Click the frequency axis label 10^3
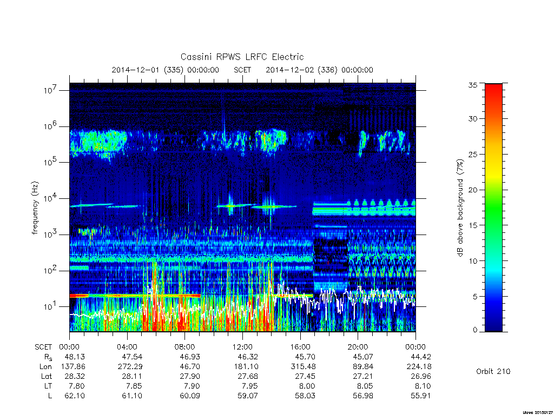This screenshot has height=415, width=554. coord(50,235)
